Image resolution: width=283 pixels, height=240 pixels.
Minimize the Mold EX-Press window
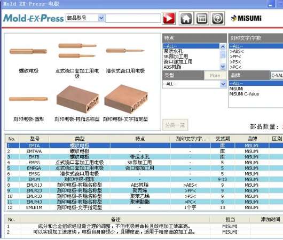point(271,4)
